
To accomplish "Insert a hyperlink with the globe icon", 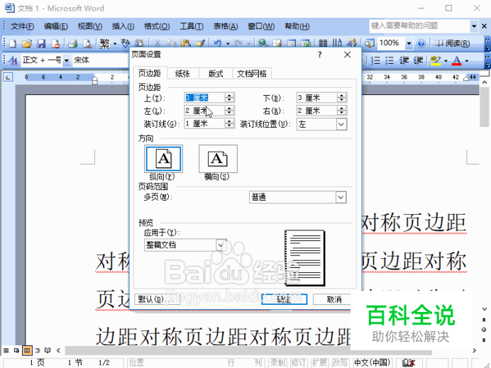I will tap(263, 43).
